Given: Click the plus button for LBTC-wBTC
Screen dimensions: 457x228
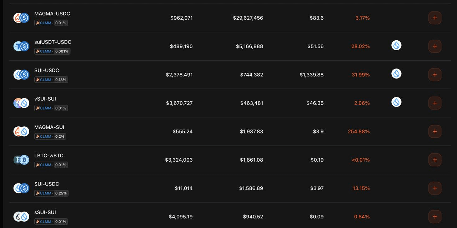Looking at the screenshot, I should (x=435, y=160).
